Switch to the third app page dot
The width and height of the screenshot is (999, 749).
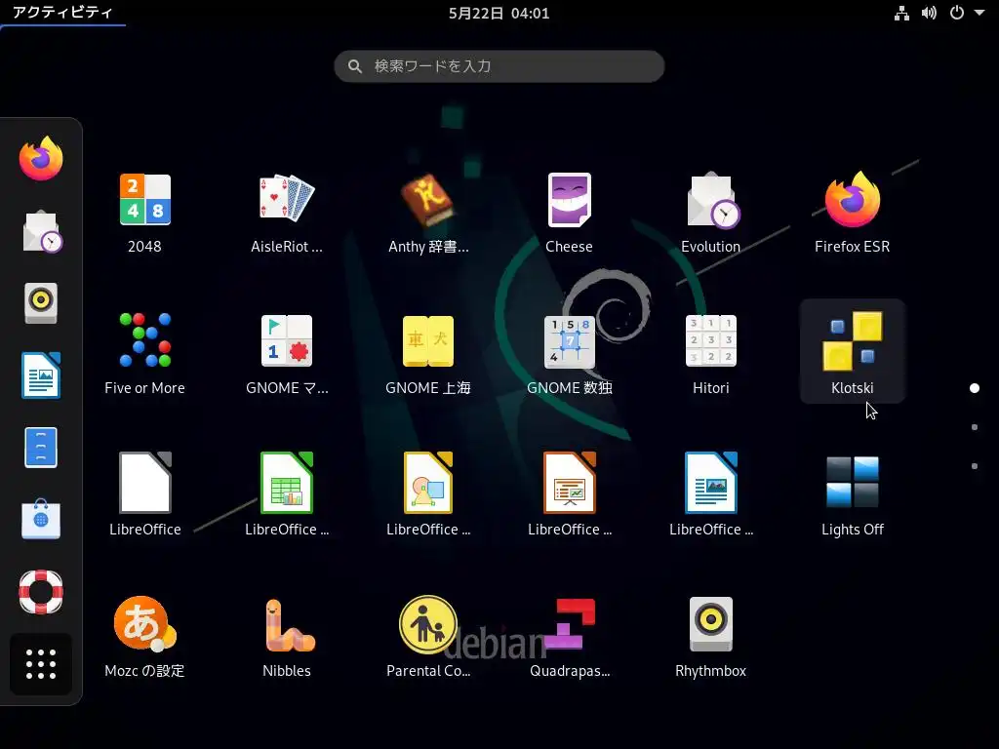coord(975,465)
